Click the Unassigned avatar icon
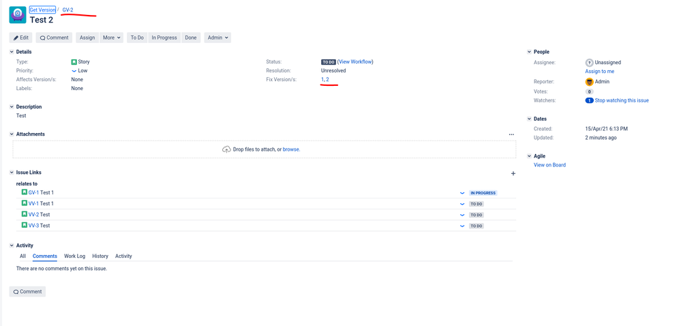This screenshot has height=326, width=681. click(590, 63)
